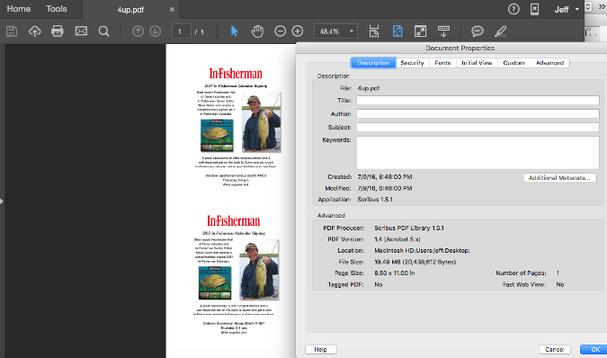Screen dimensions: 607x358
Task: Zoom in with plus icon
Action: click(x=298, y=31)
